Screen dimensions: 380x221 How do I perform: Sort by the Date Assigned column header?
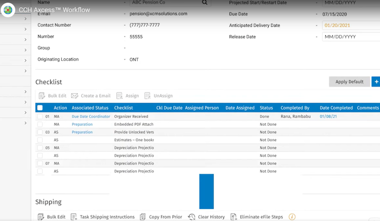[240, 108]
